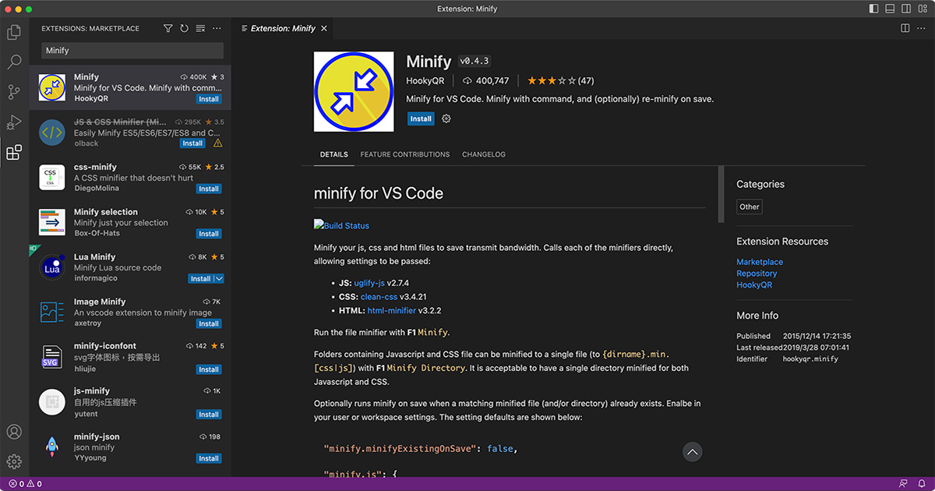This screenshot has height=491, width=935.
Task: Click the large Minify extension logo
Action: pyautogui.click(x=355, y=91)
